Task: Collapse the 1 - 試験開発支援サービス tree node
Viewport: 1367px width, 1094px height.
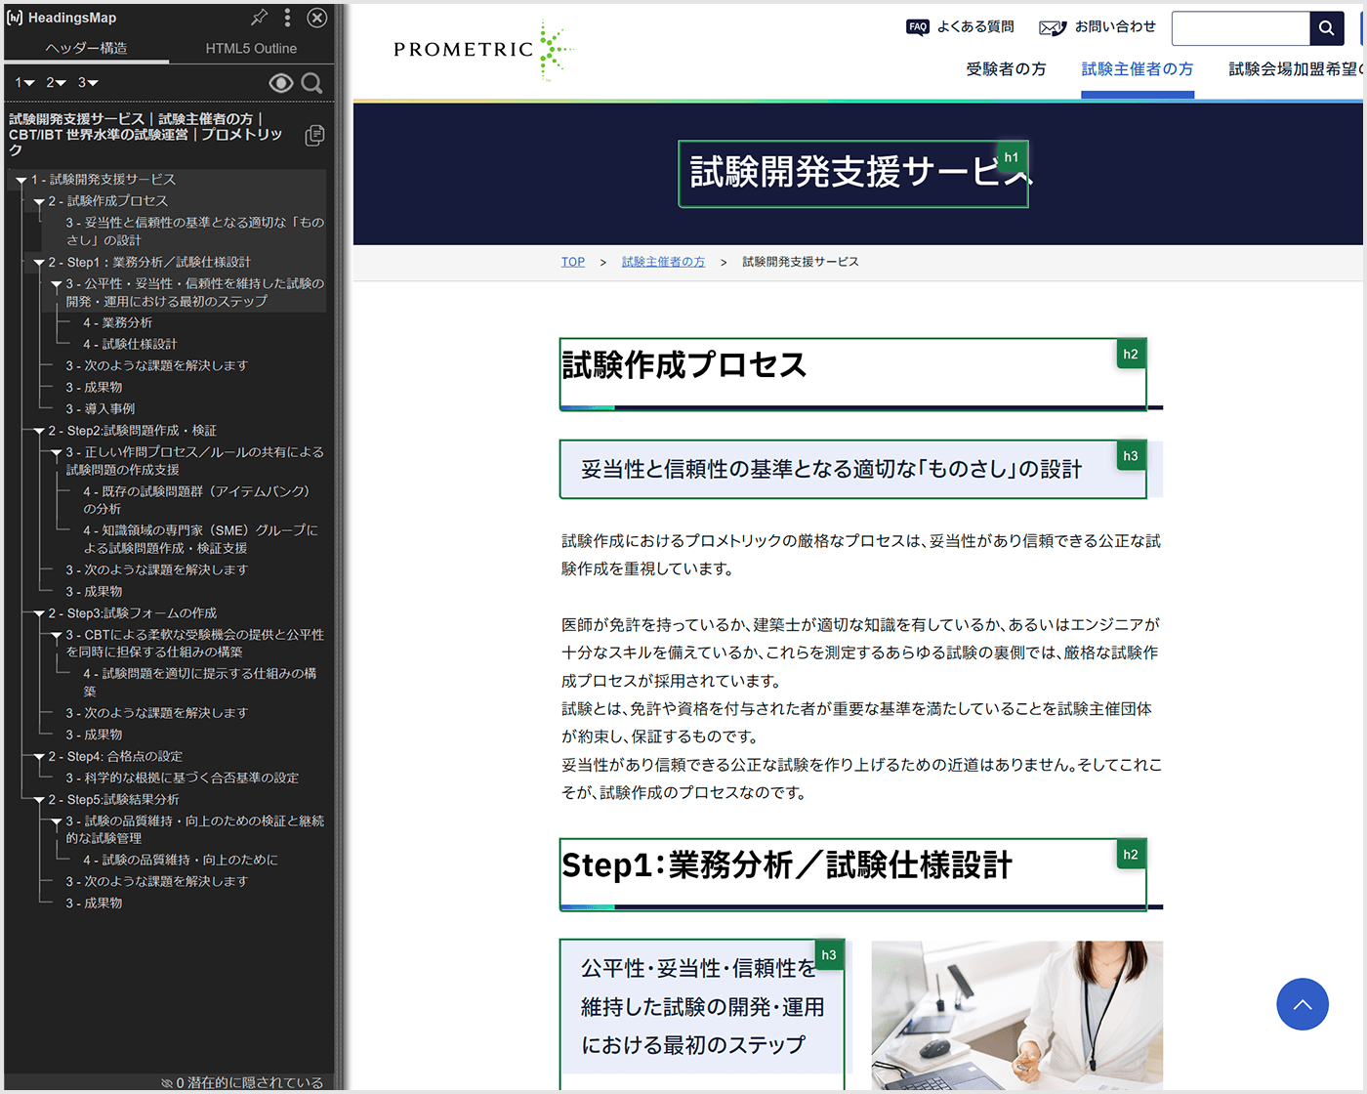Action: 21,181
